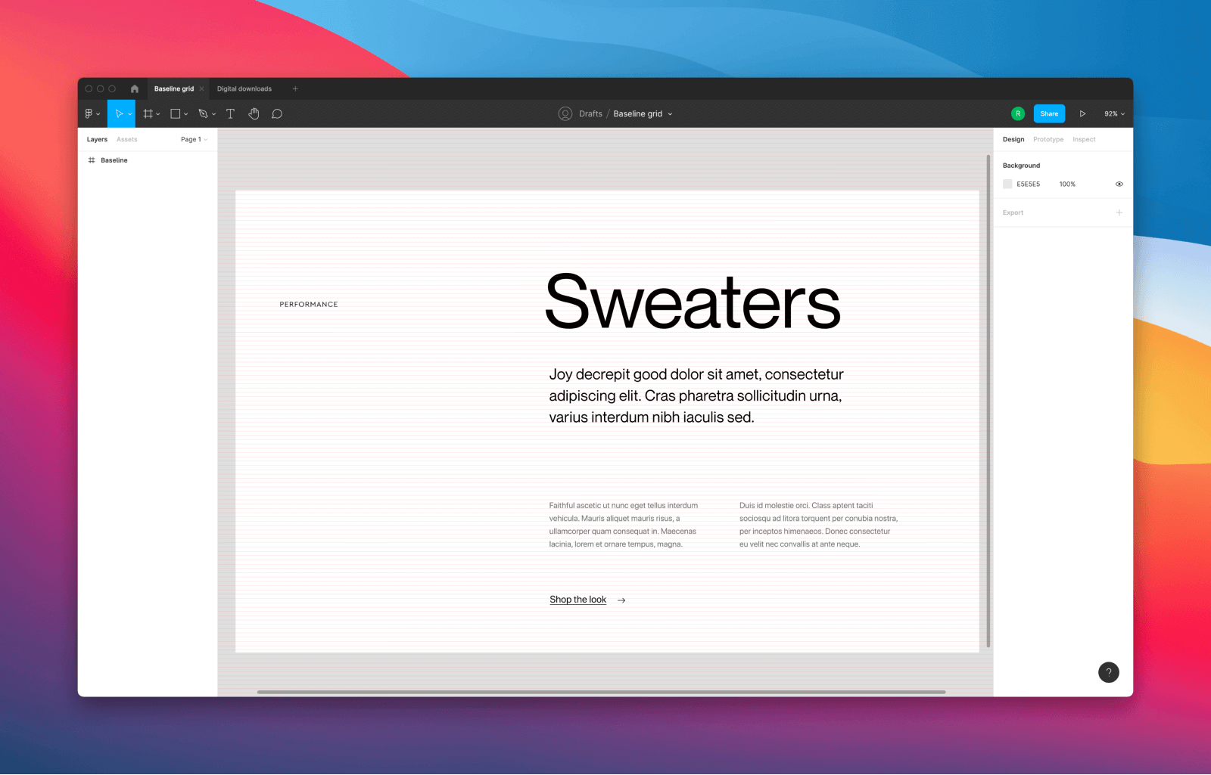1211x775 pixels.
Task: Select the Rectangle shape tool
Action: (x=175, y=113)
